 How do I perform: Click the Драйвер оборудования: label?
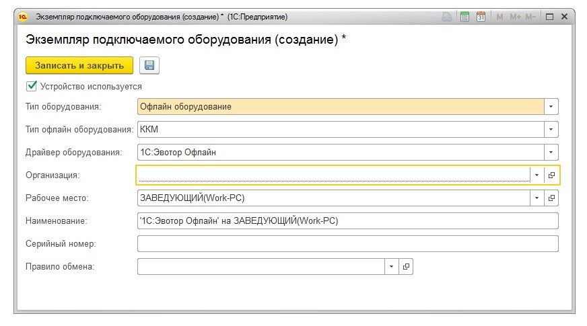74,152
